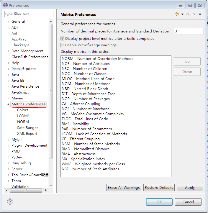Click the Down button
Viewport: 208px width, 213px height.
click(187, 72)
